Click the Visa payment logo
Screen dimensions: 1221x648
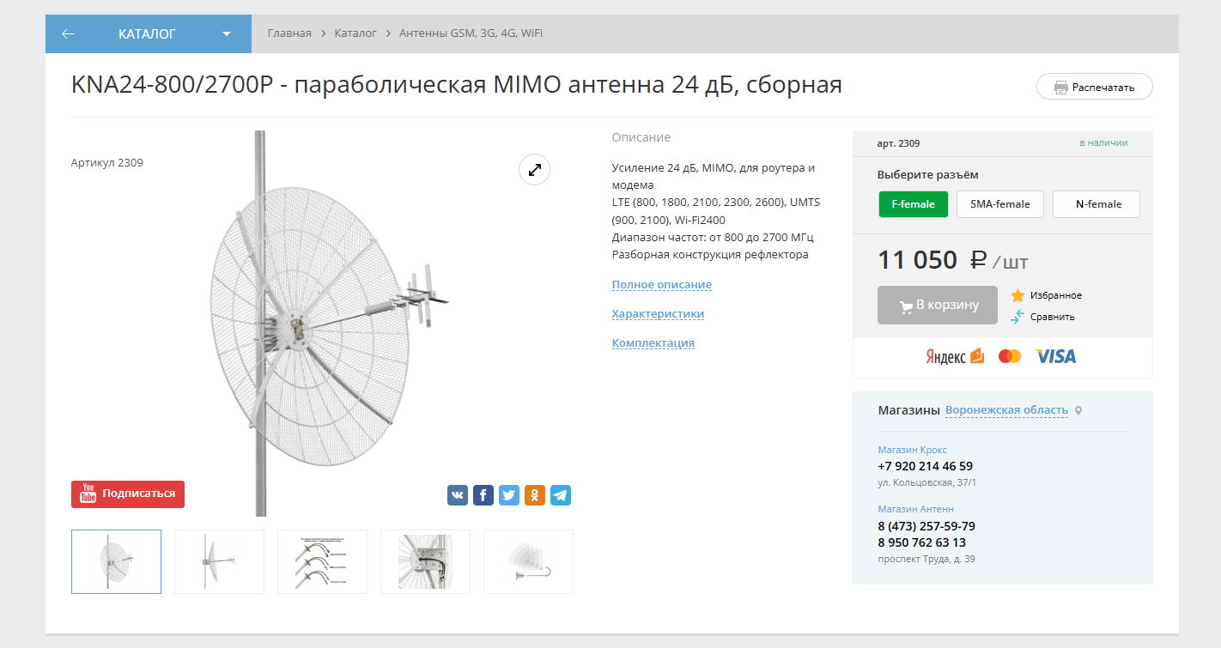(1055, 356)
